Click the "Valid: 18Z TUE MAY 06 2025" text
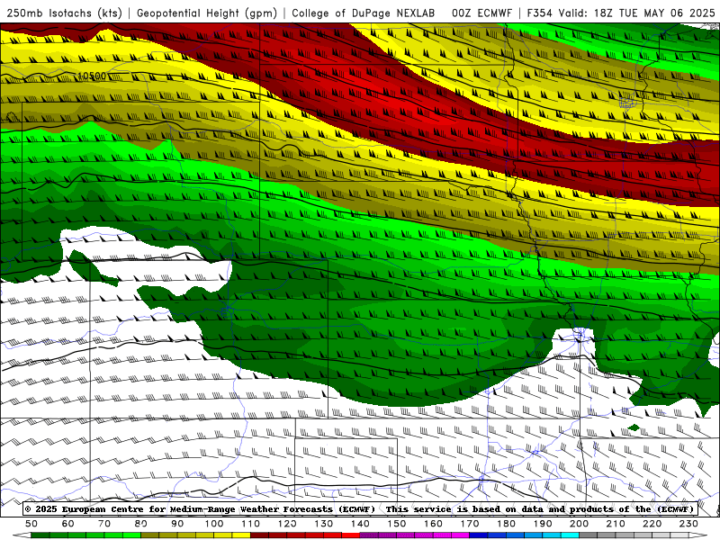Viewport: 720px width, 540px height. click(x=636, y=13)
